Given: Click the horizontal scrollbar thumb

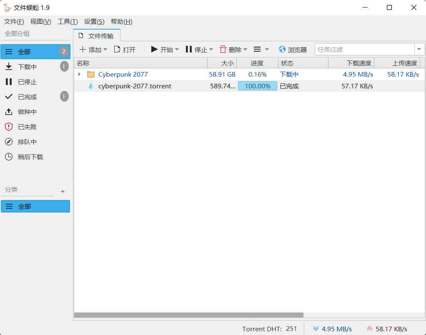Looking at the screenshot, I should click(x=189, y=315).
